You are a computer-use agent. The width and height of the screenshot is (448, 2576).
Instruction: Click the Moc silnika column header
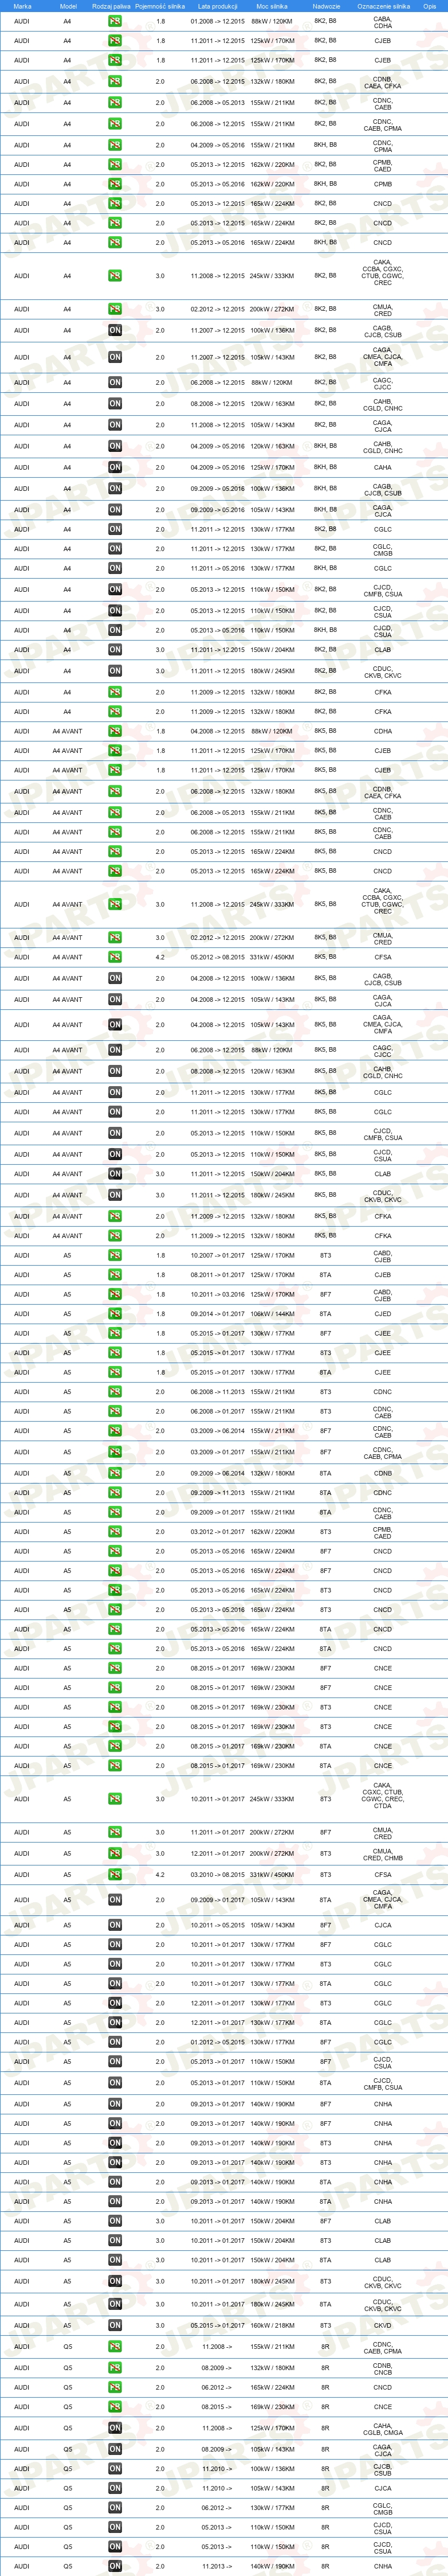pyautogui.click(x=272, y=6)
